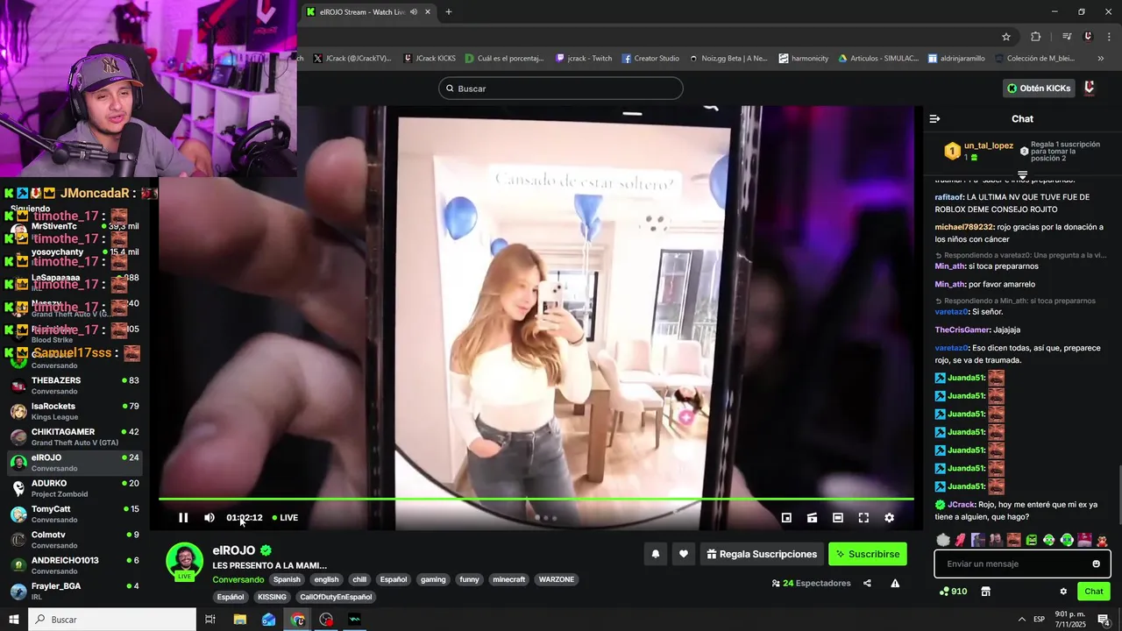Open File Explorer from taskbar
The width and height of the screenshot is (1122, 631).
point(239,620)
